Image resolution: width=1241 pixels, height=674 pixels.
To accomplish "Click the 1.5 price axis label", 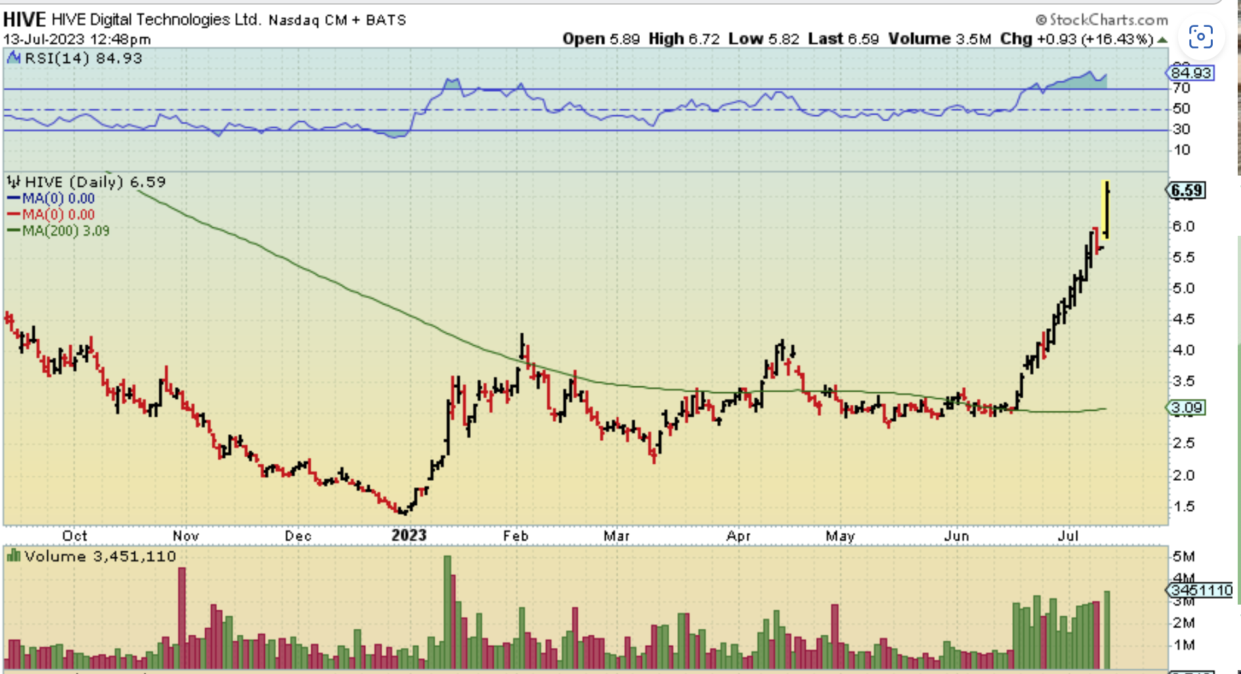I will tap(1184, 506).
